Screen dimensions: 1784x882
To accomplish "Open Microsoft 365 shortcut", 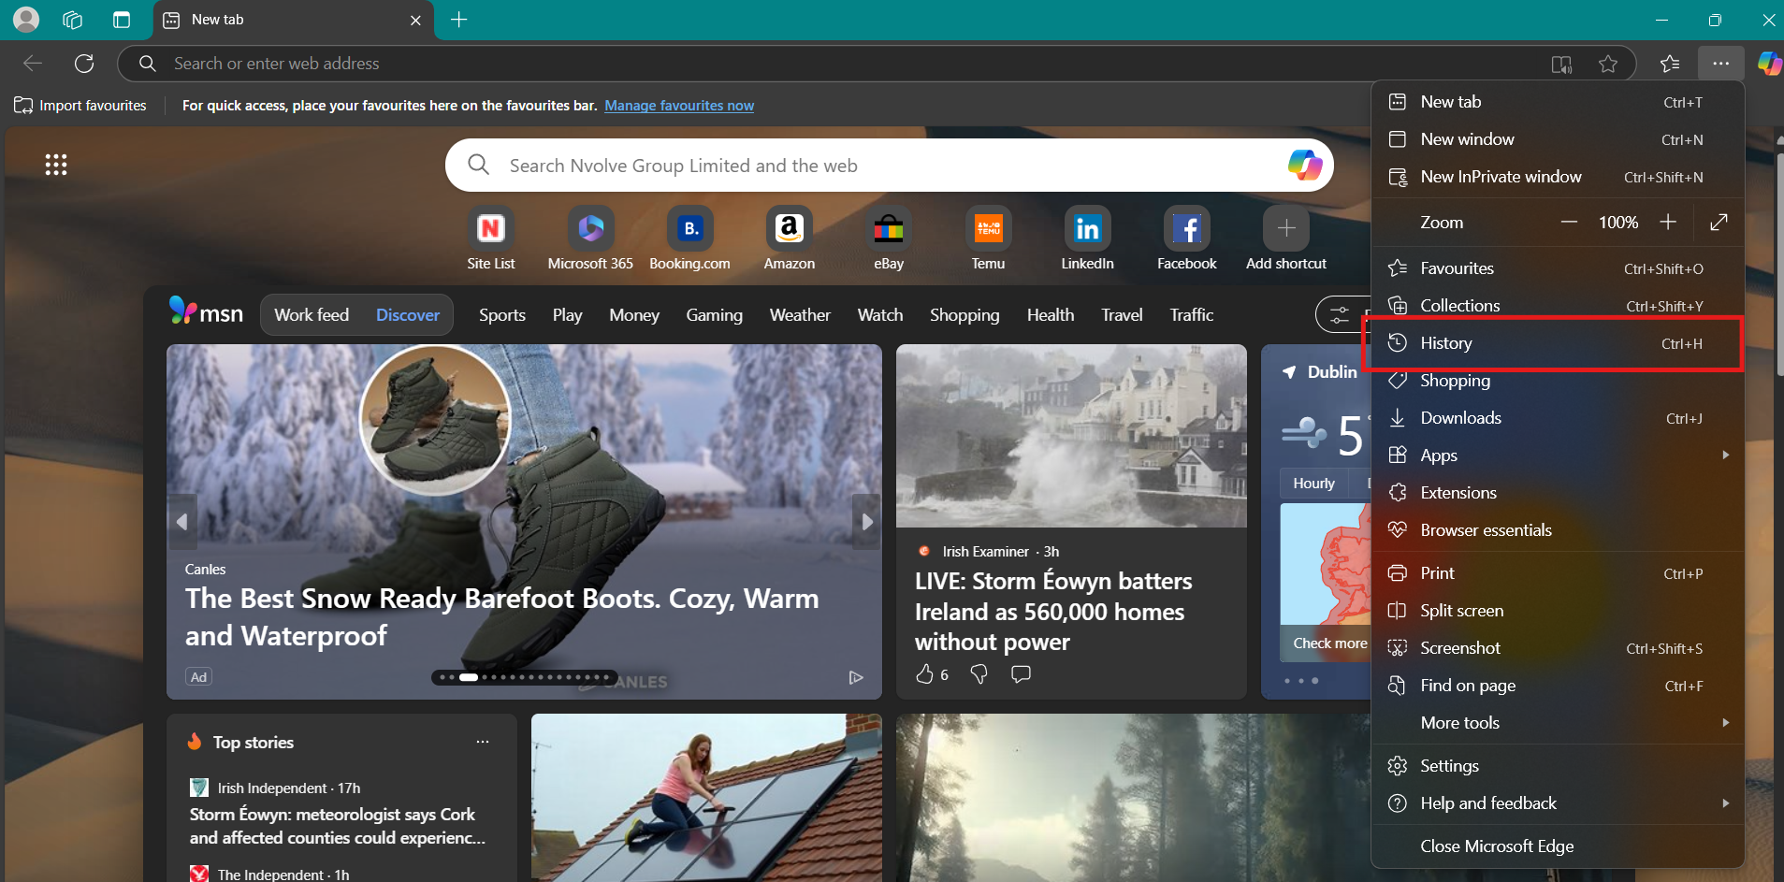I will pyautogui.click(x=590, y=239).
